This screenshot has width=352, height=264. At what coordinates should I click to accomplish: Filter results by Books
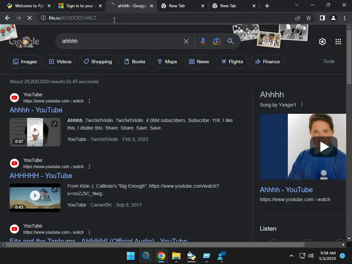(135, 62)
